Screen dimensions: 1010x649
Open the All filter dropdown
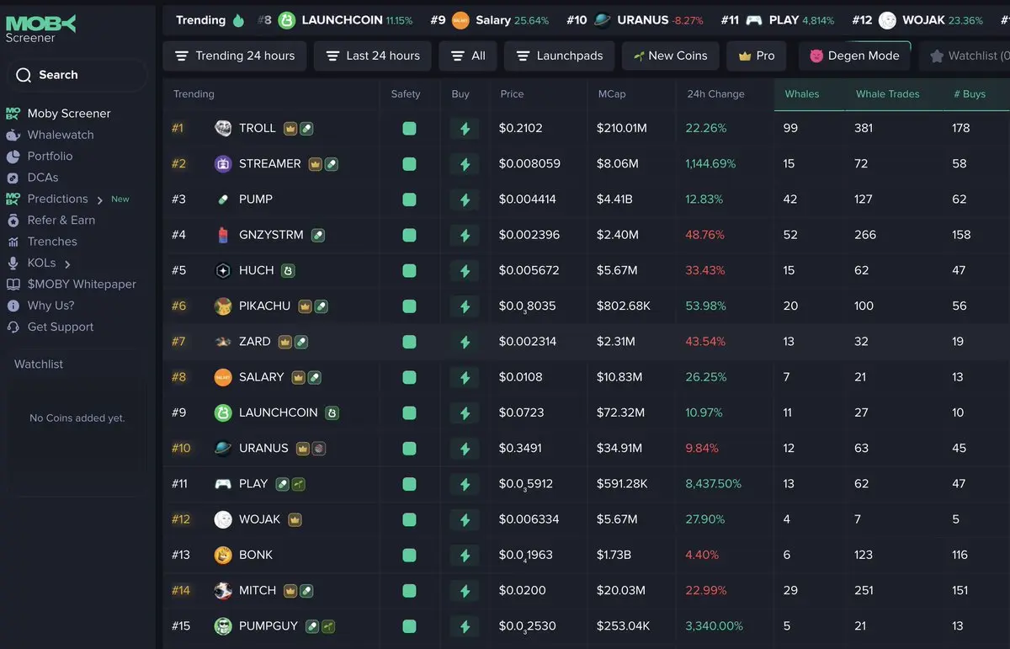click(467, 56)
